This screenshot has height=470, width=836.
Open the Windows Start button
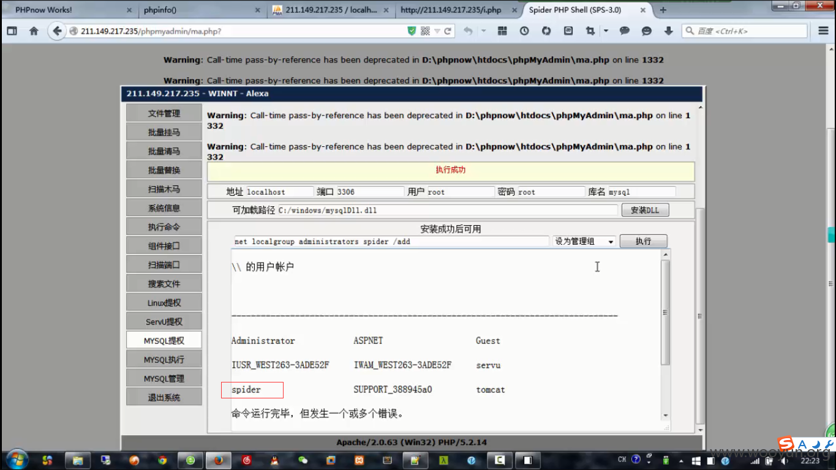[x=17, y=460]
